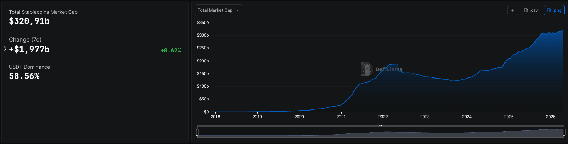Click the USDT Dominance 58.56% value
Viewport: 568px width, 144px height.
[24, 76]
